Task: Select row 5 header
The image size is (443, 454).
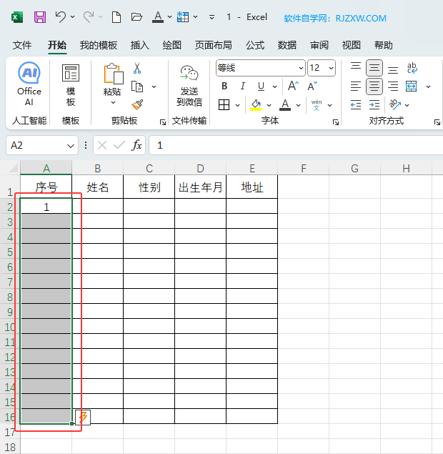Action: coord(10,252)
